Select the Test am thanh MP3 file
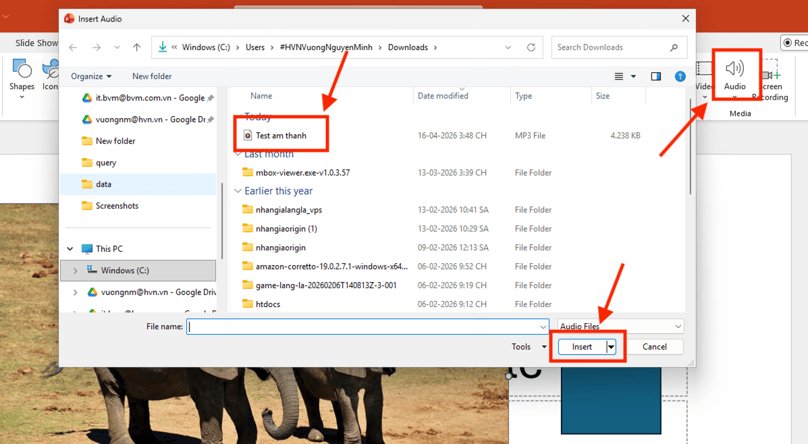Viewport: 808px width, 444px height. 281,136
